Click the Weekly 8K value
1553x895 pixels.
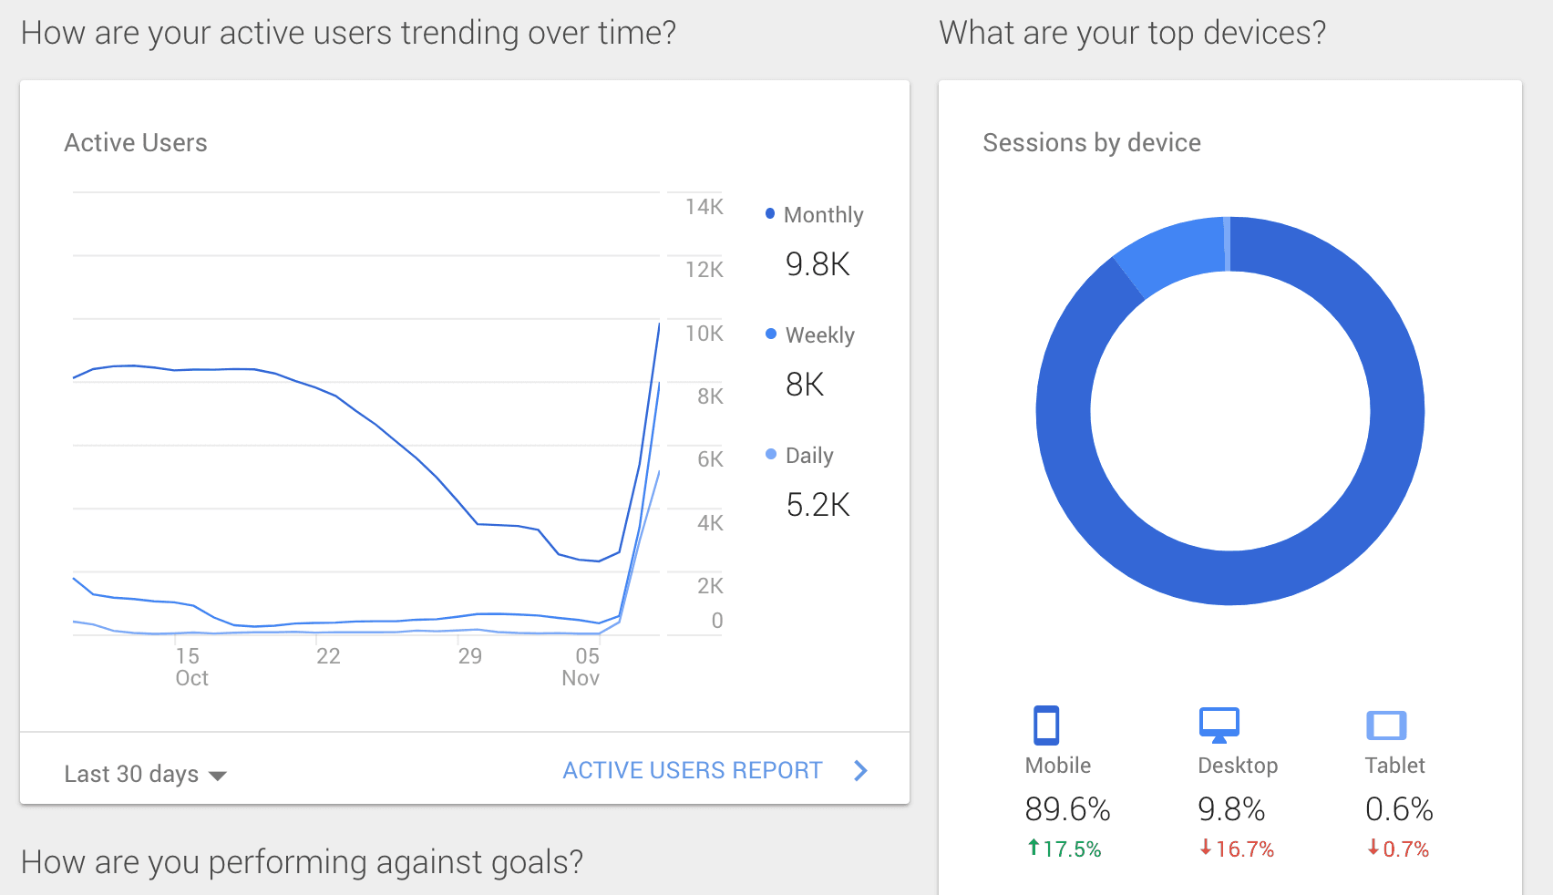coord(805,385)
